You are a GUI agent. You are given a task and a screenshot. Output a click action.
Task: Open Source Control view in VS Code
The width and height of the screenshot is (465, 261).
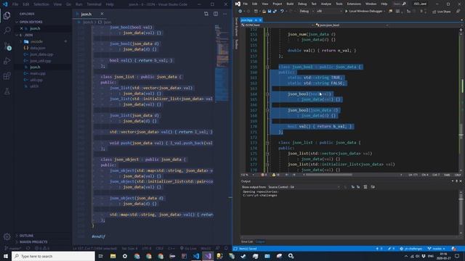pos(7,46)
